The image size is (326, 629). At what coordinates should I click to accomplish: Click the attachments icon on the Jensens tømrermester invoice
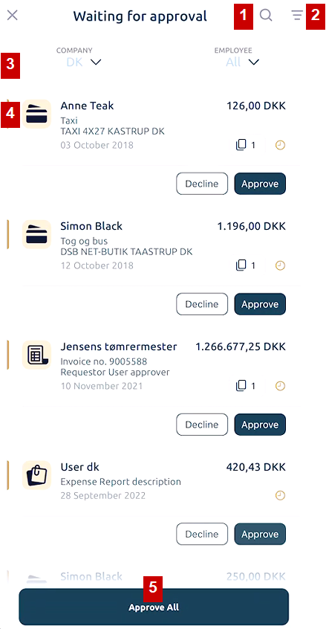tap(241, 386)
